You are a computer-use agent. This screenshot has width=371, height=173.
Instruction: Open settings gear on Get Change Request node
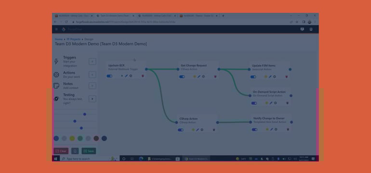click(203, 77)
